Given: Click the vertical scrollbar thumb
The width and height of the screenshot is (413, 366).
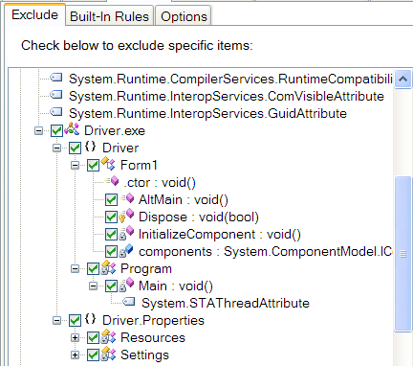Looking at the screenshot, I should click(x=402, y=254).
